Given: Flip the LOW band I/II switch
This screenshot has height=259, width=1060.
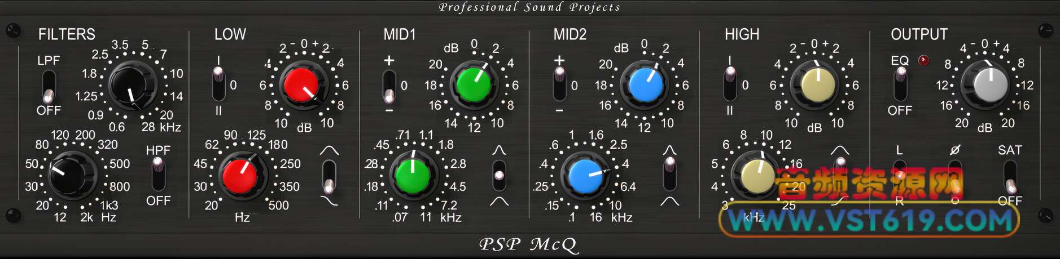Looking at the screenshot, I should pyautogui.click(x=218, y=84).
